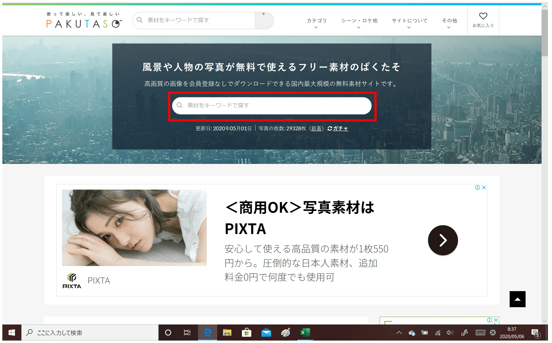Click the scrollbar down arrow
The image size is (552, 343).
pyautogui.click(x=545, y=321)
